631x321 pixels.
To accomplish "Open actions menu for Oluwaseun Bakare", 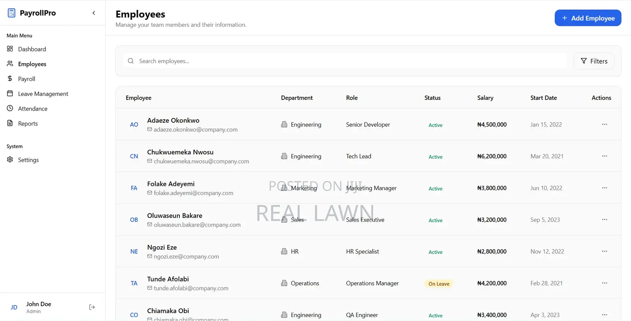I will click(604, 220).
